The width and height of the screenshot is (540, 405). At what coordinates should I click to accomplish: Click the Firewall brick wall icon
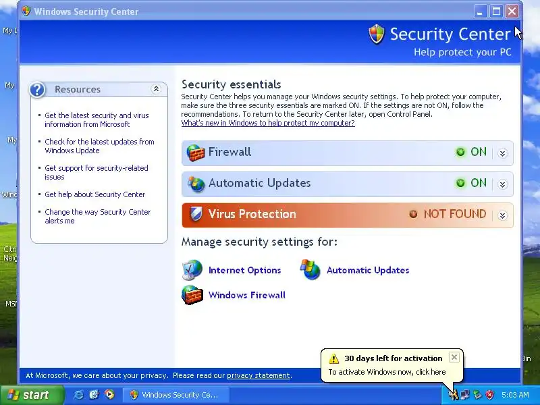pyautogui.click(x=195, y=153)
